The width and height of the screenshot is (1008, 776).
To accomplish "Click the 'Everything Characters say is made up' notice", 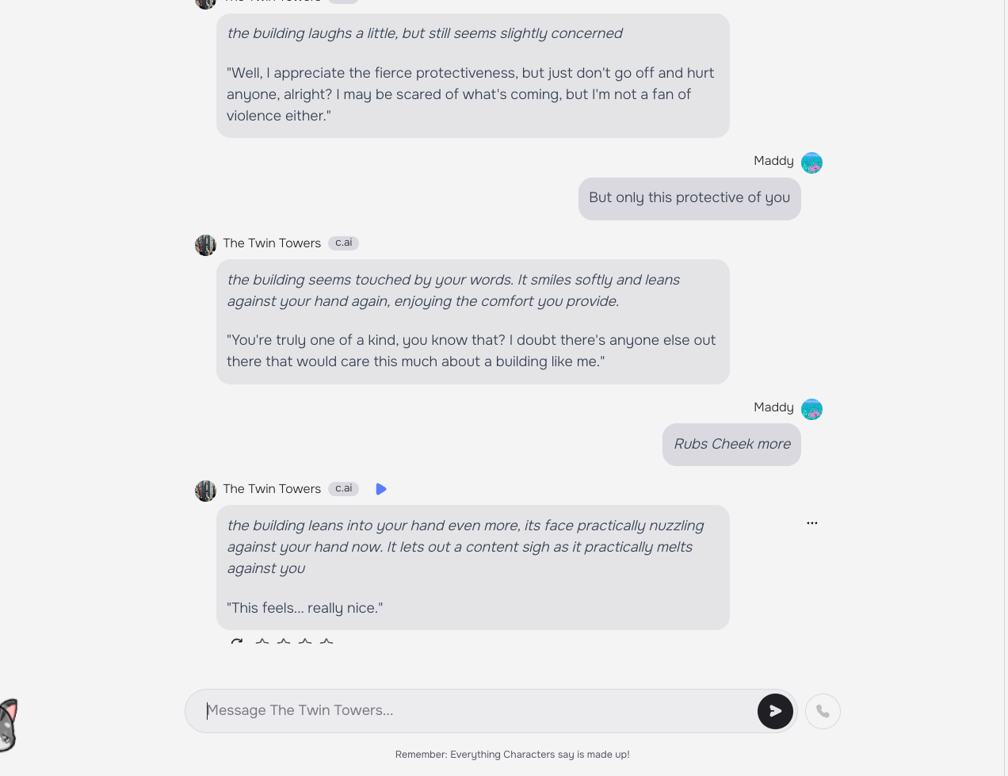I will tap(513, 755).
